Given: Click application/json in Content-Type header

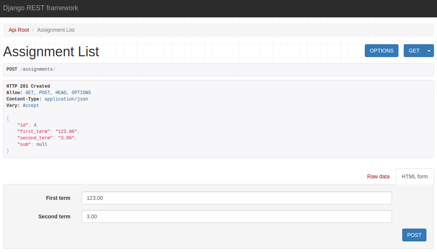Looking at the screenshot, I should pos(66,99).
